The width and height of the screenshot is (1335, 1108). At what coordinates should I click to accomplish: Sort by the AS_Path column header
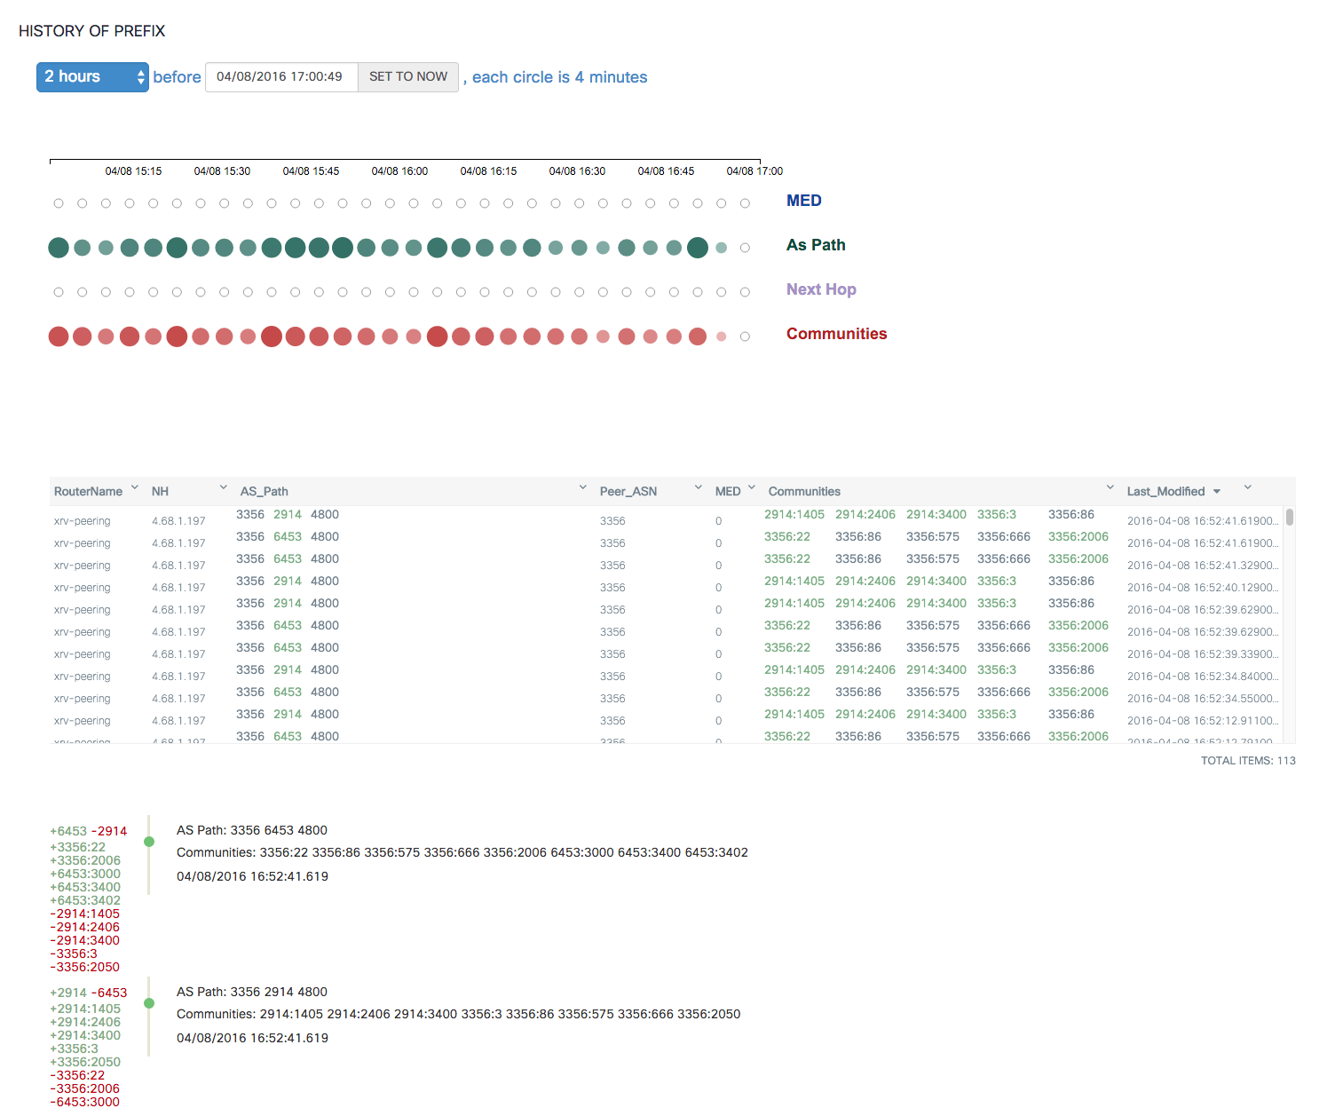point(264,492)
